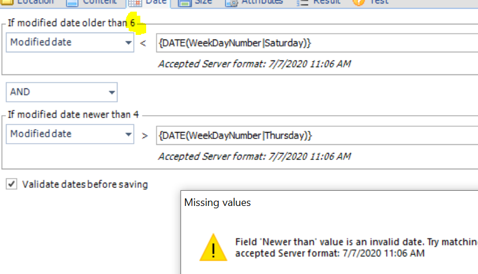Open the Result tab

point(326,2)
